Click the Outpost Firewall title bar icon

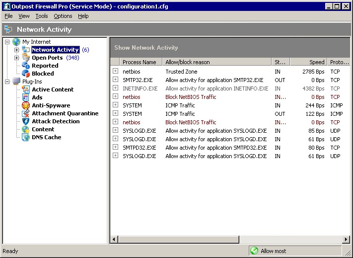(x=7, y=6)
